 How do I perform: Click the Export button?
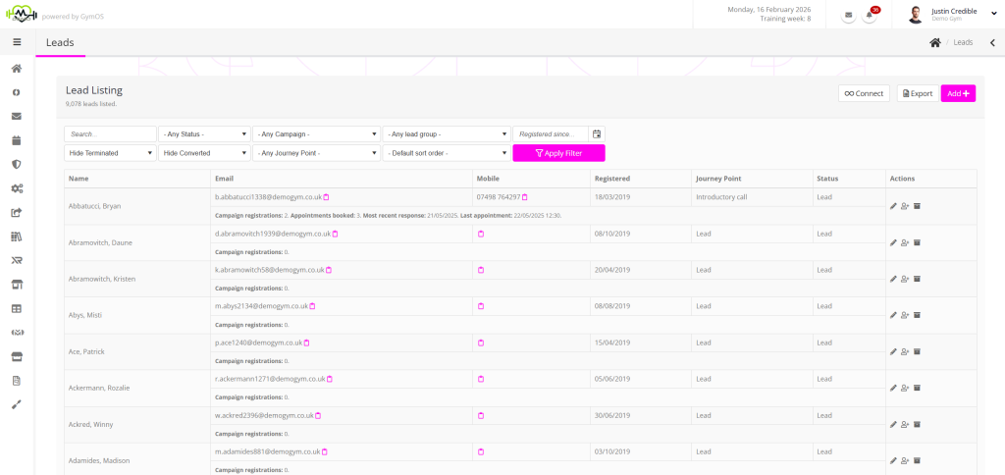coord(917,93)
